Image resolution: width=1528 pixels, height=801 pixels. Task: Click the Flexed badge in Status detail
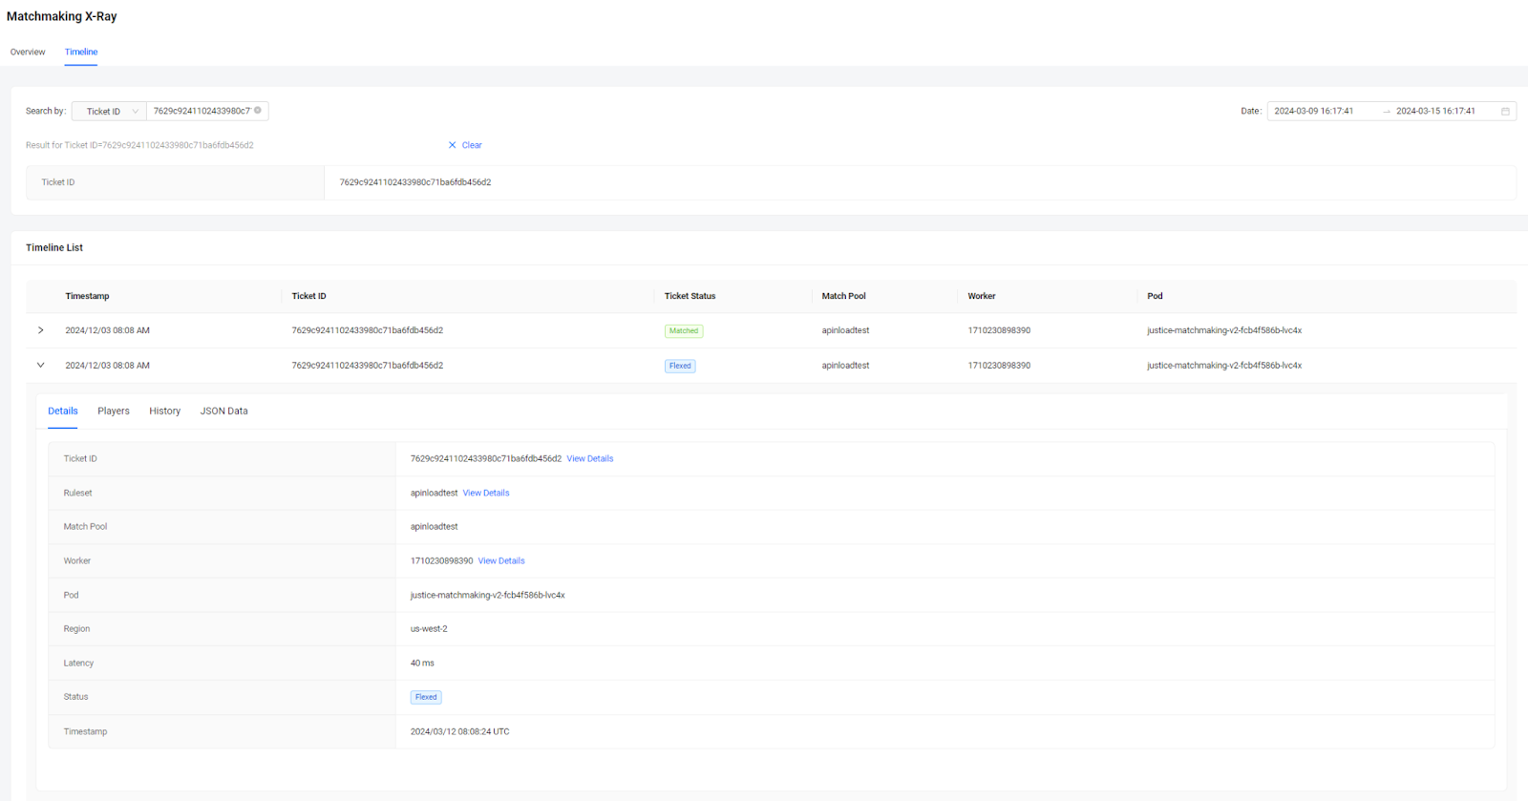[426, 698]
